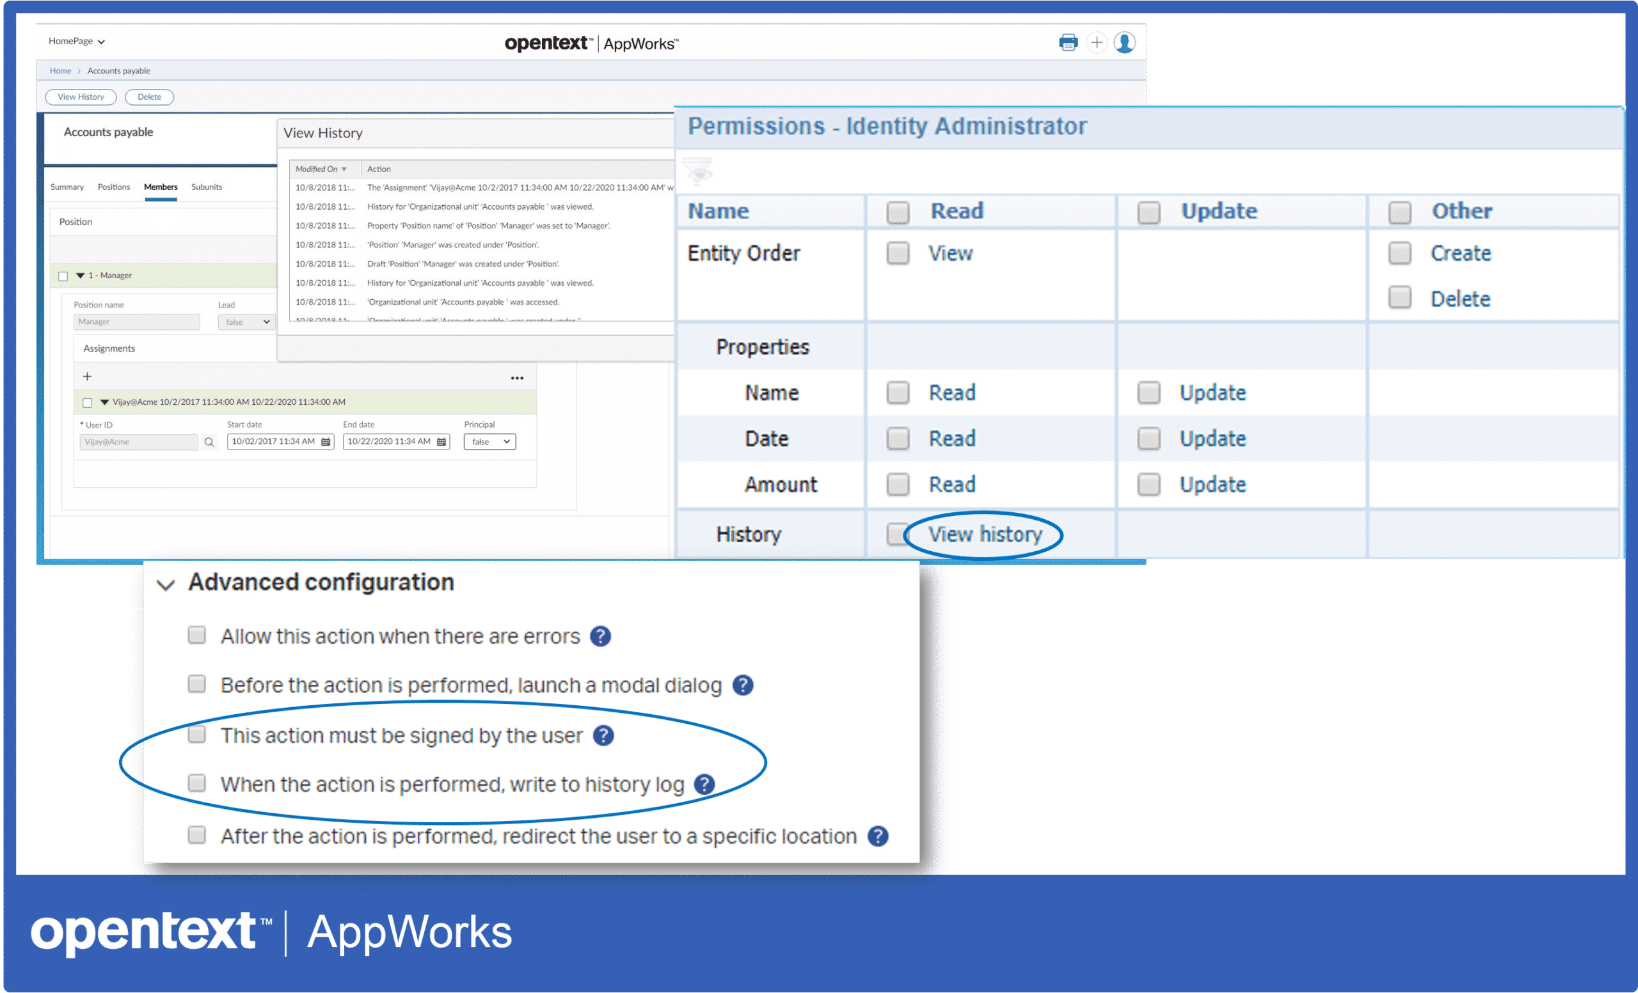
Task: Click the View History button
Action: click(x=81, y=97)
